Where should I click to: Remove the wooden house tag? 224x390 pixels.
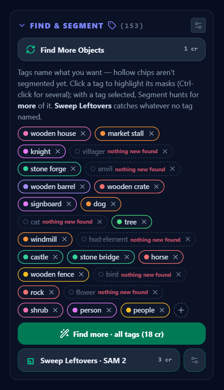tap(83, 133)
